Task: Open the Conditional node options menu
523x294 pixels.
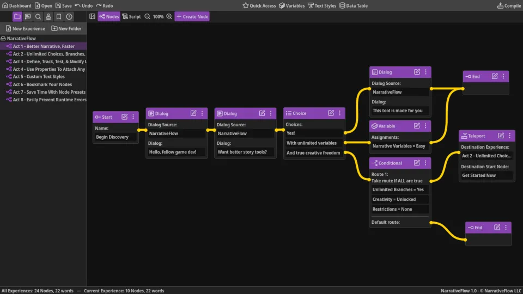Action: click(425, 163)
